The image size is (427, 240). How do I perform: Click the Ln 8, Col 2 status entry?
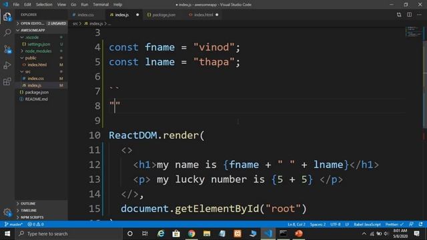[296, 225]
